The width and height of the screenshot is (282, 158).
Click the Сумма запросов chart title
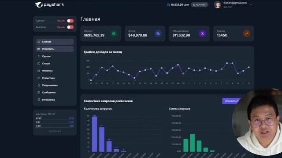click(179, 109)
